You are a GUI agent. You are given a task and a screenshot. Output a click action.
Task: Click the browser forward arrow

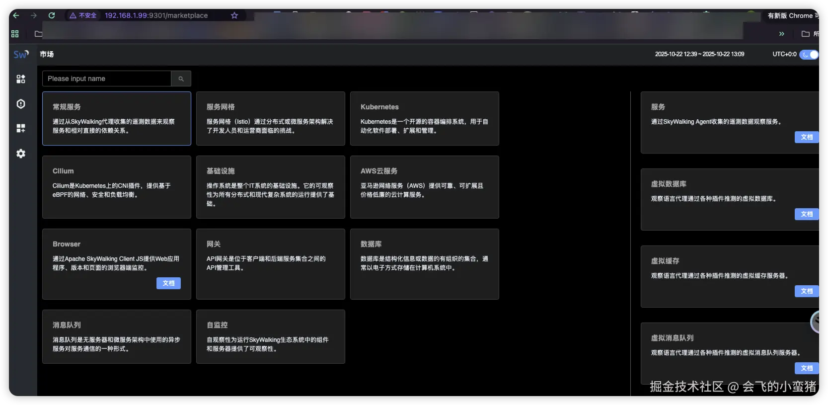coord(34,15)
